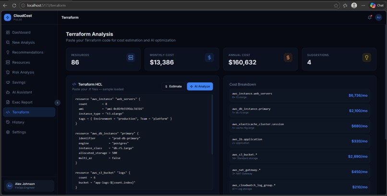Reload the page with browser refresh
This screenshot has height=196, width=387.
14,5
